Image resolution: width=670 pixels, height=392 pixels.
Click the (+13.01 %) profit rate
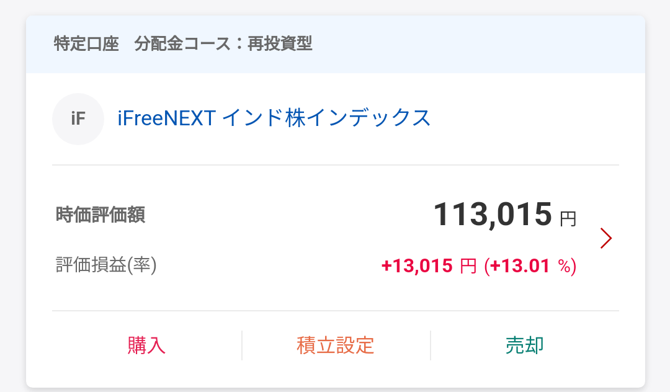pos(530,265)
